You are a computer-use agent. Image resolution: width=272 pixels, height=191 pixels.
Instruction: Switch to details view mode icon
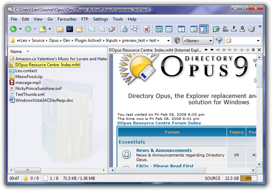(x=169, y=29)
